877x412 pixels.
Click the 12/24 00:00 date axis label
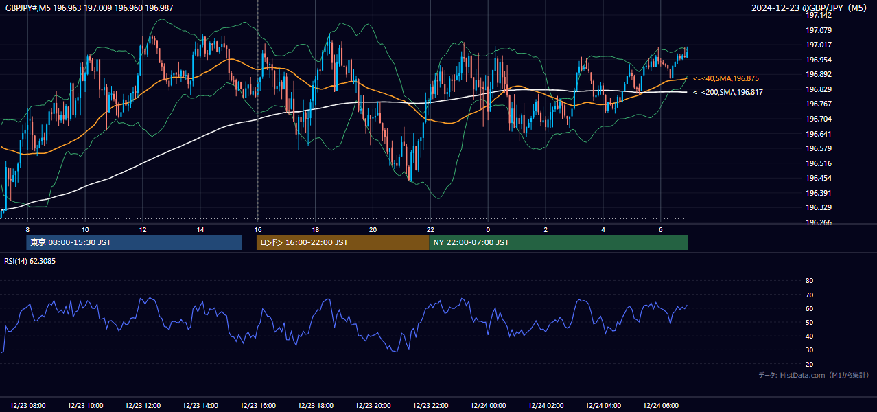(489, 405)
